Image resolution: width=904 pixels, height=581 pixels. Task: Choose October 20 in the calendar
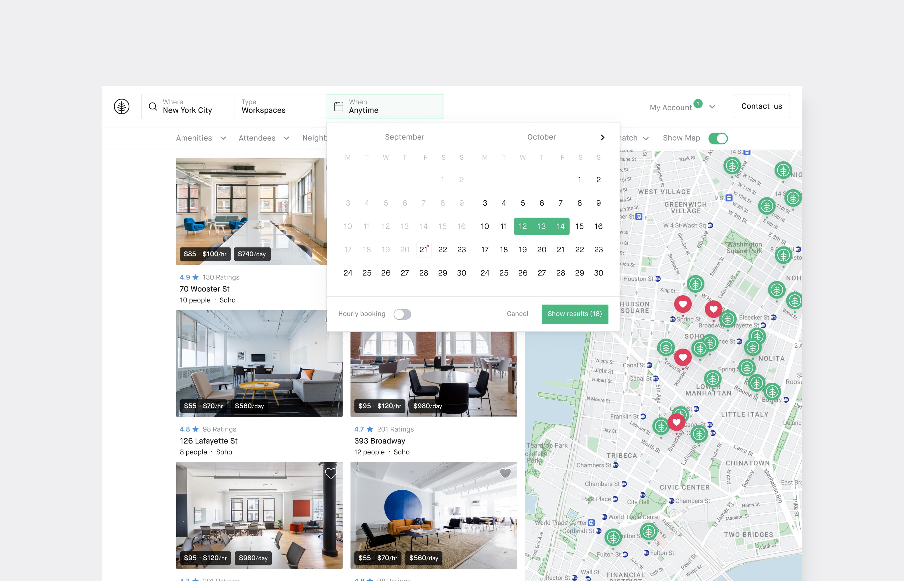click(x=541, y=250)
